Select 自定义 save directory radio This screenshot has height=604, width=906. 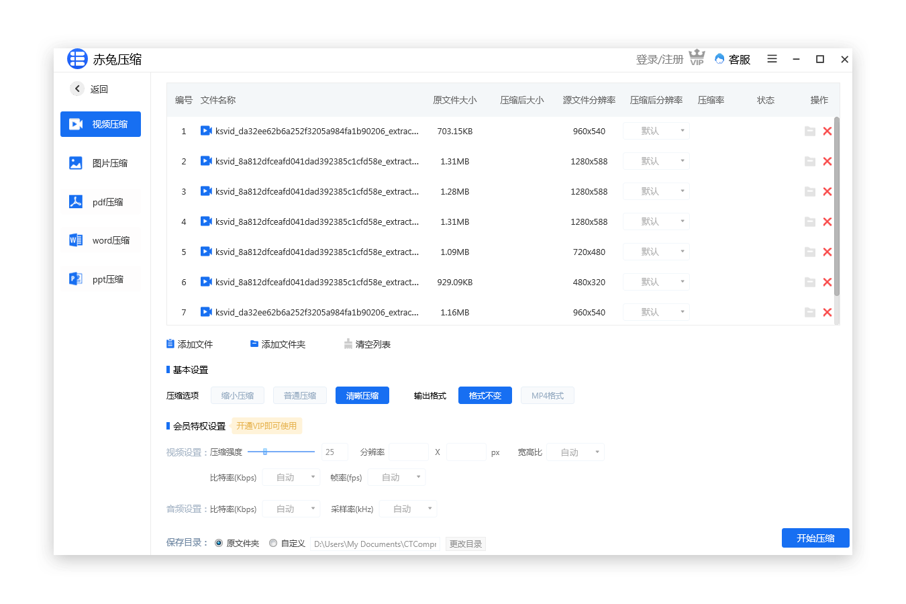(x=273, y=544)
